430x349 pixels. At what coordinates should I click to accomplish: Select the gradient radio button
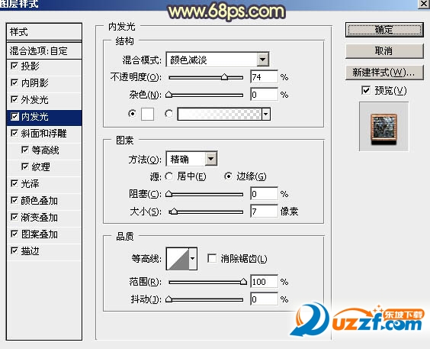pos(168,113)
